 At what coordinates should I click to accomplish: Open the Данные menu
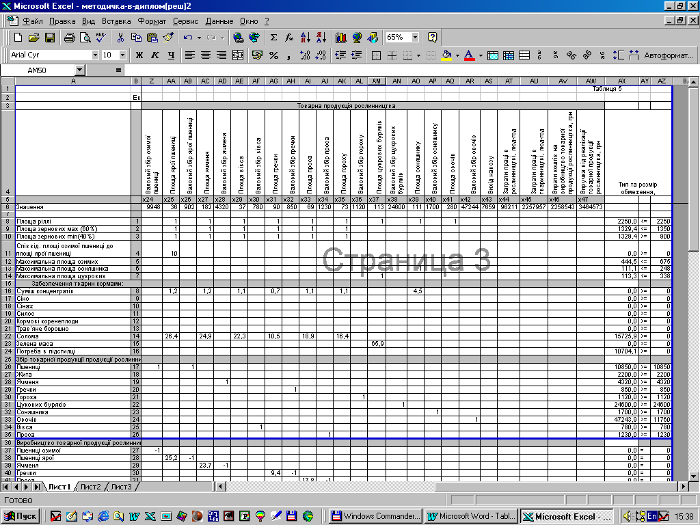coord(219,21)
